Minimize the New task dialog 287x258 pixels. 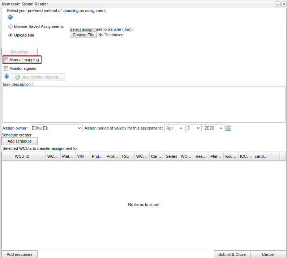[x=278, y=4]
